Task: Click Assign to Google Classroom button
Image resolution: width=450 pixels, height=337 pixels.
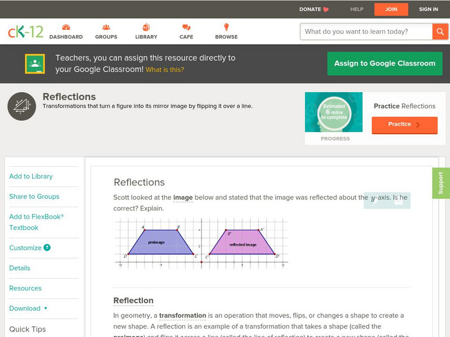Action: pyautogui.click(x=385, y=63)
